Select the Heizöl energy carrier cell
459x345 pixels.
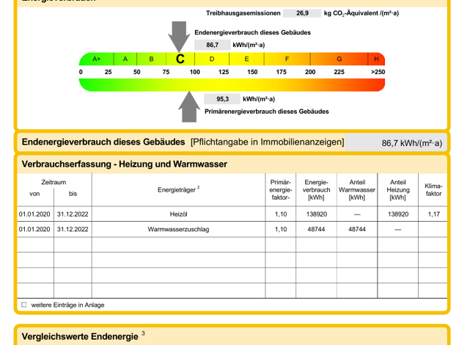(178, 214)
